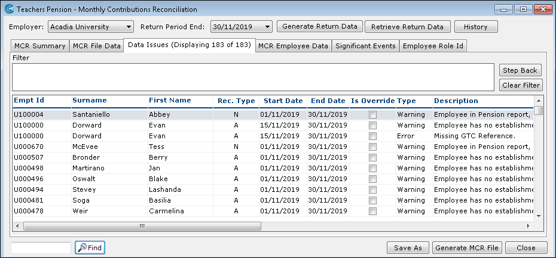Click Retrieve Return Data button
556x258 pixels.
[x=407, y=26]
